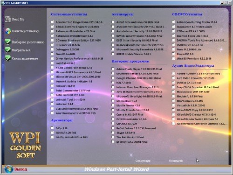Click the Антивирусы category heading

pos(123,14)
